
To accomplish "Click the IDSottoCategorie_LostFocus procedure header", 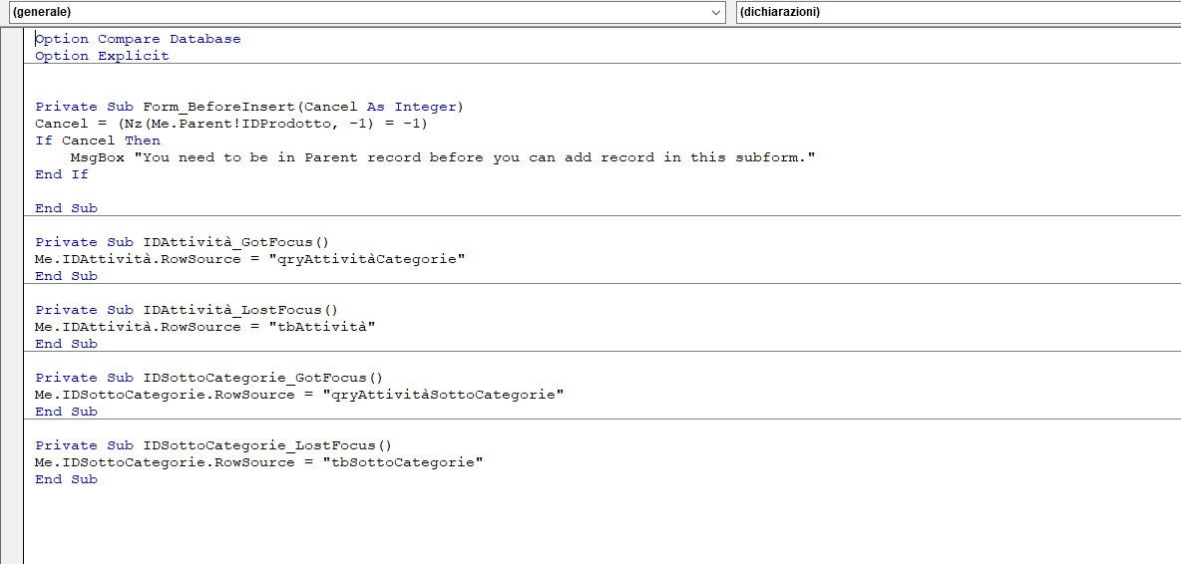I will pyautogui.click(x=213, y=445).
